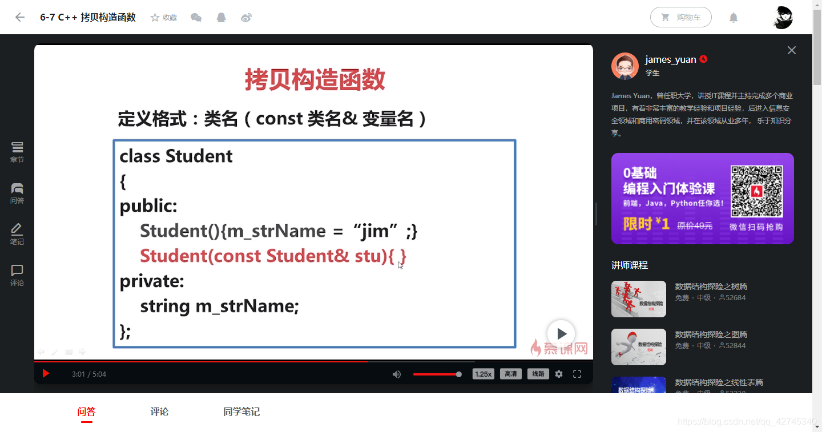Open the 购物车 shopping cart button

point(681,17)
